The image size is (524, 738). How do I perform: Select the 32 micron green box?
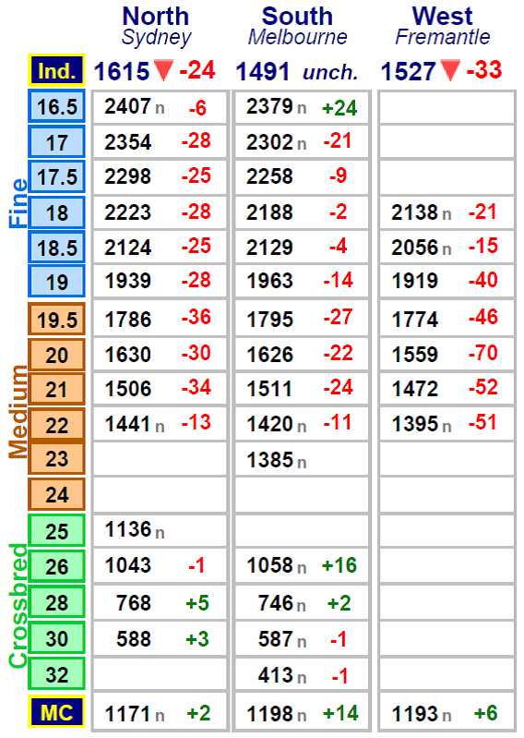coord(56,674)
